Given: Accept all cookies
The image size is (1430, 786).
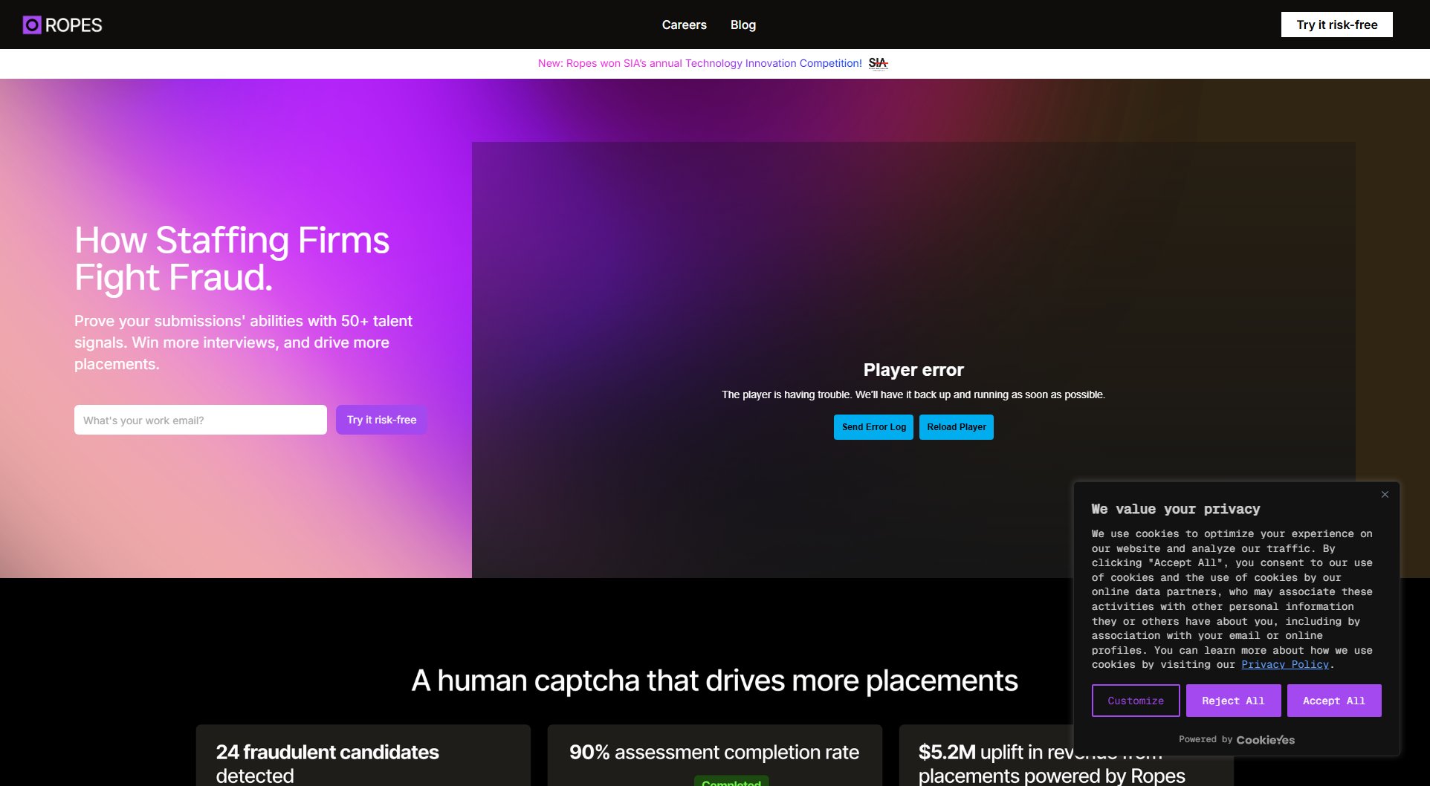Looking at the screenshot, I should coord(1333,701).
